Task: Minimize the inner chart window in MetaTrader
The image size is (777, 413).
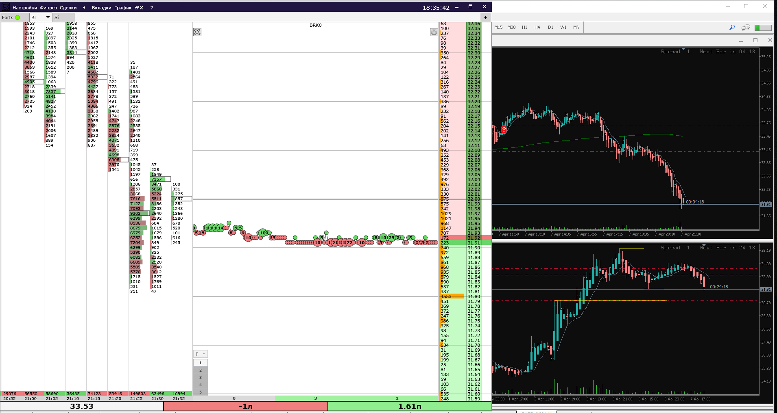Action: click(741, 41)
